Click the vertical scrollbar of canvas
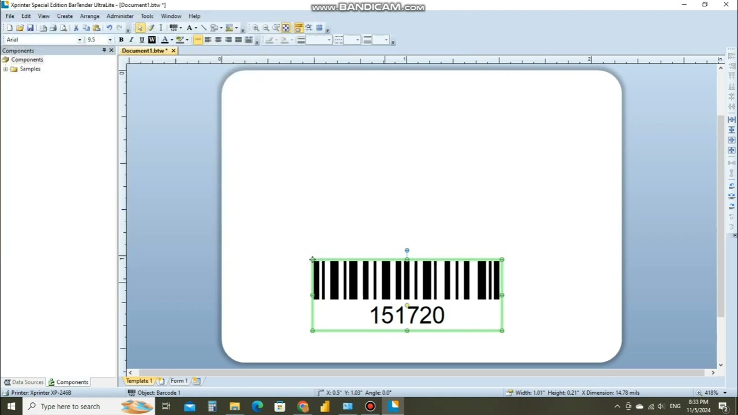The width and height of the screenshot is (738, 415). click(721, 216)
